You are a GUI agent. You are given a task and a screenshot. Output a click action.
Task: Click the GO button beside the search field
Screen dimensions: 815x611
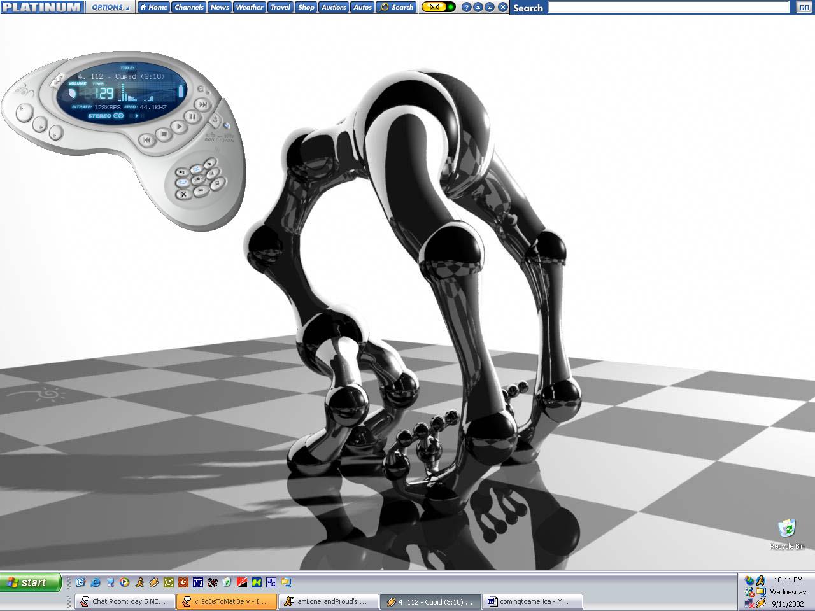(x=804, y=7)
